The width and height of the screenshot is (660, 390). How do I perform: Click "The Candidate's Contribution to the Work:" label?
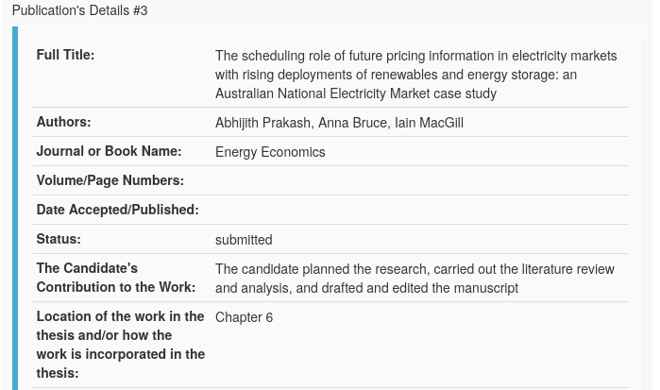(115, 278)
